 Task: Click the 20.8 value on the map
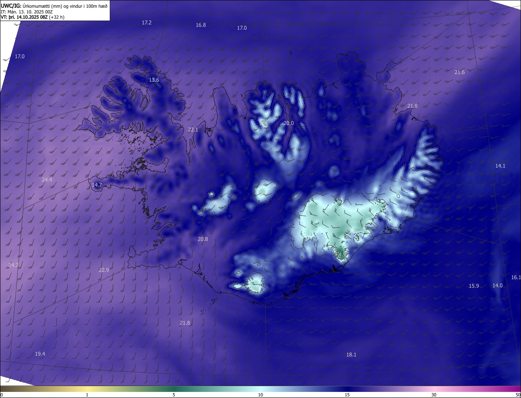[203, 239]
